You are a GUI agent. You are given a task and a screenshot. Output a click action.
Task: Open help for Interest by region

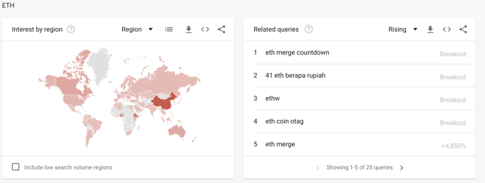71,29
